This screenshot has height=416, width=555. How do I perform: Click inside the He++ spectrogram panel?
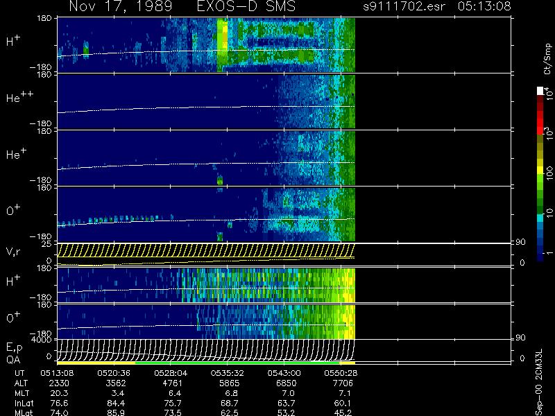coord(206,101)
